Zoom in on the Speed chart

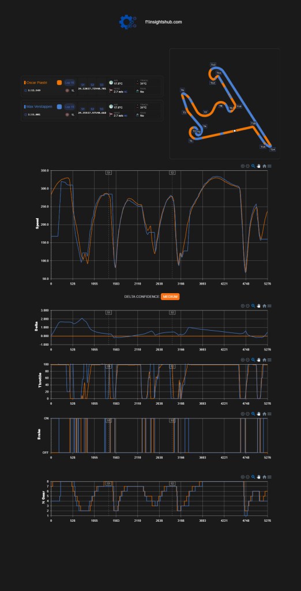(243, 166)
